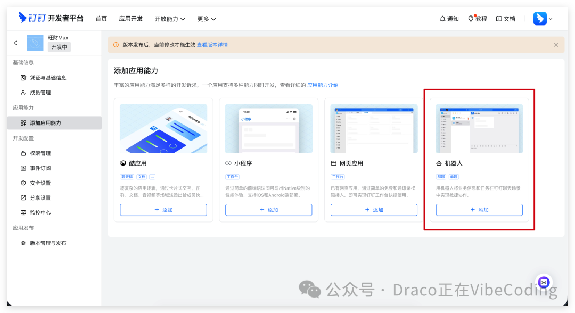Click the 聊天群 tag on 酷应用
Screen dimensions: 575x313
coord(127,177)
